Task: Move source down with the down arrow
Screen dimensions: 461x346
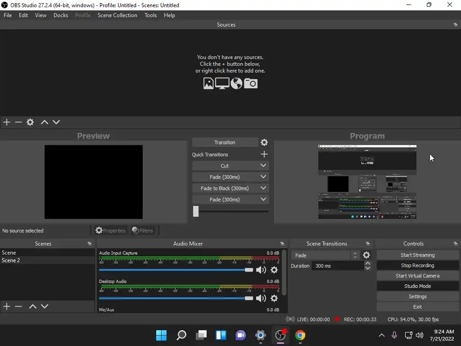Action: pyautogui.click(x=56, y=122)
